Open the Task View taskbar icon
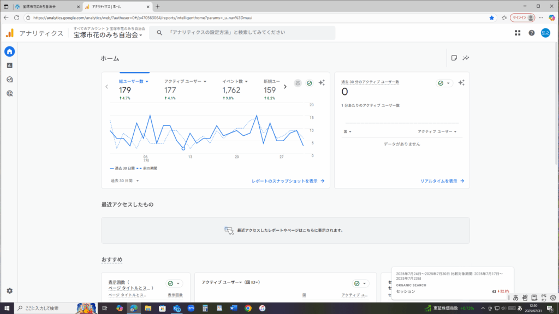Screen dimensions: 559x314 104,309
